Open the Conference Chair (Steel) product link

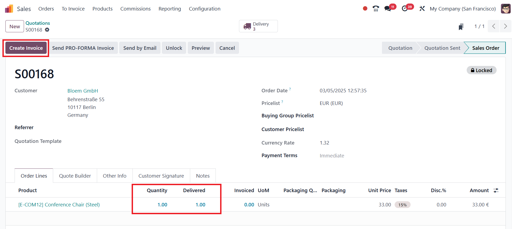point(59,205)
